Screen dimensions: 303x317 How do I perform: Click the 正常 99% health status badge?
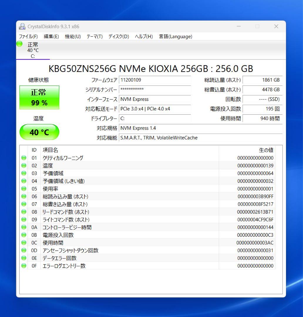39,97
